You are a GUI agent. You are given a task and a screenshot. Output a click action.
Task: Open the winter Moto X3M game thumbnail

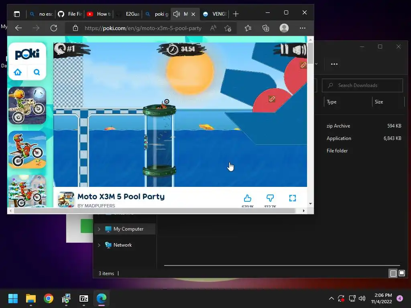point(27,191)
